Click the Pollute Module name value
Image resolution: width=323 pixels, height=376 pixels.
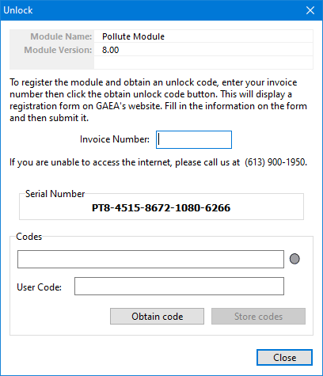(x=133, y=36)
